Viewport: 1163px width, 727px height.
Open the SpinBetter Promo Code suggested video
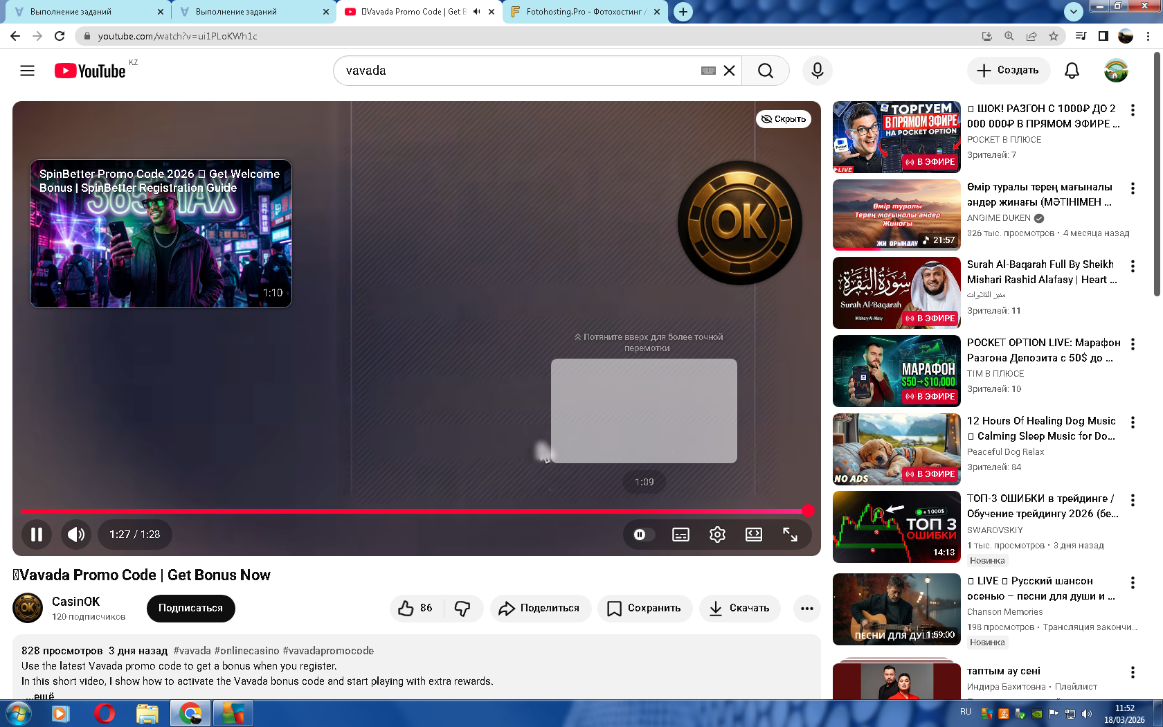click(161, 234)
